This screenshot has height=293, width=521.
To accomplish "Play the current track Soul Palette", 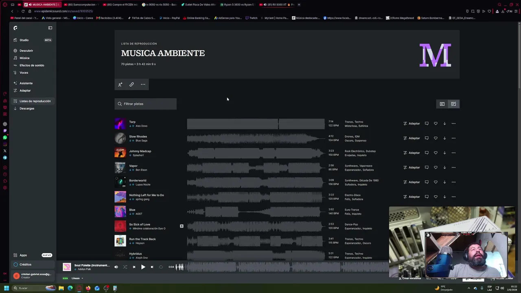I will coord(143,267).
